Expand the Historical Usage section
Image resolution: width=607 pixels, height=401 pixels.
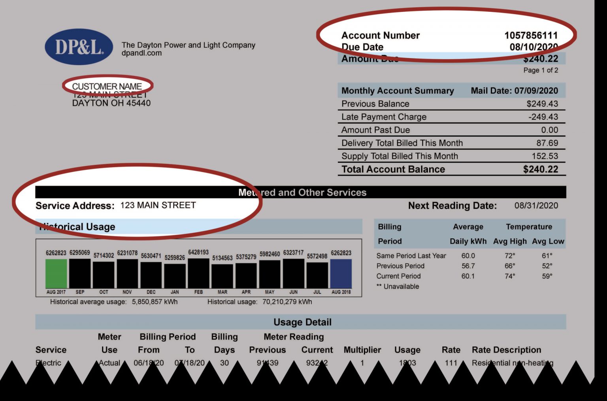(x=77, y=227)
